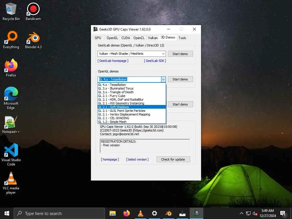Choose GL 2.1 - CEL-SHADING entry

(132, 118)
